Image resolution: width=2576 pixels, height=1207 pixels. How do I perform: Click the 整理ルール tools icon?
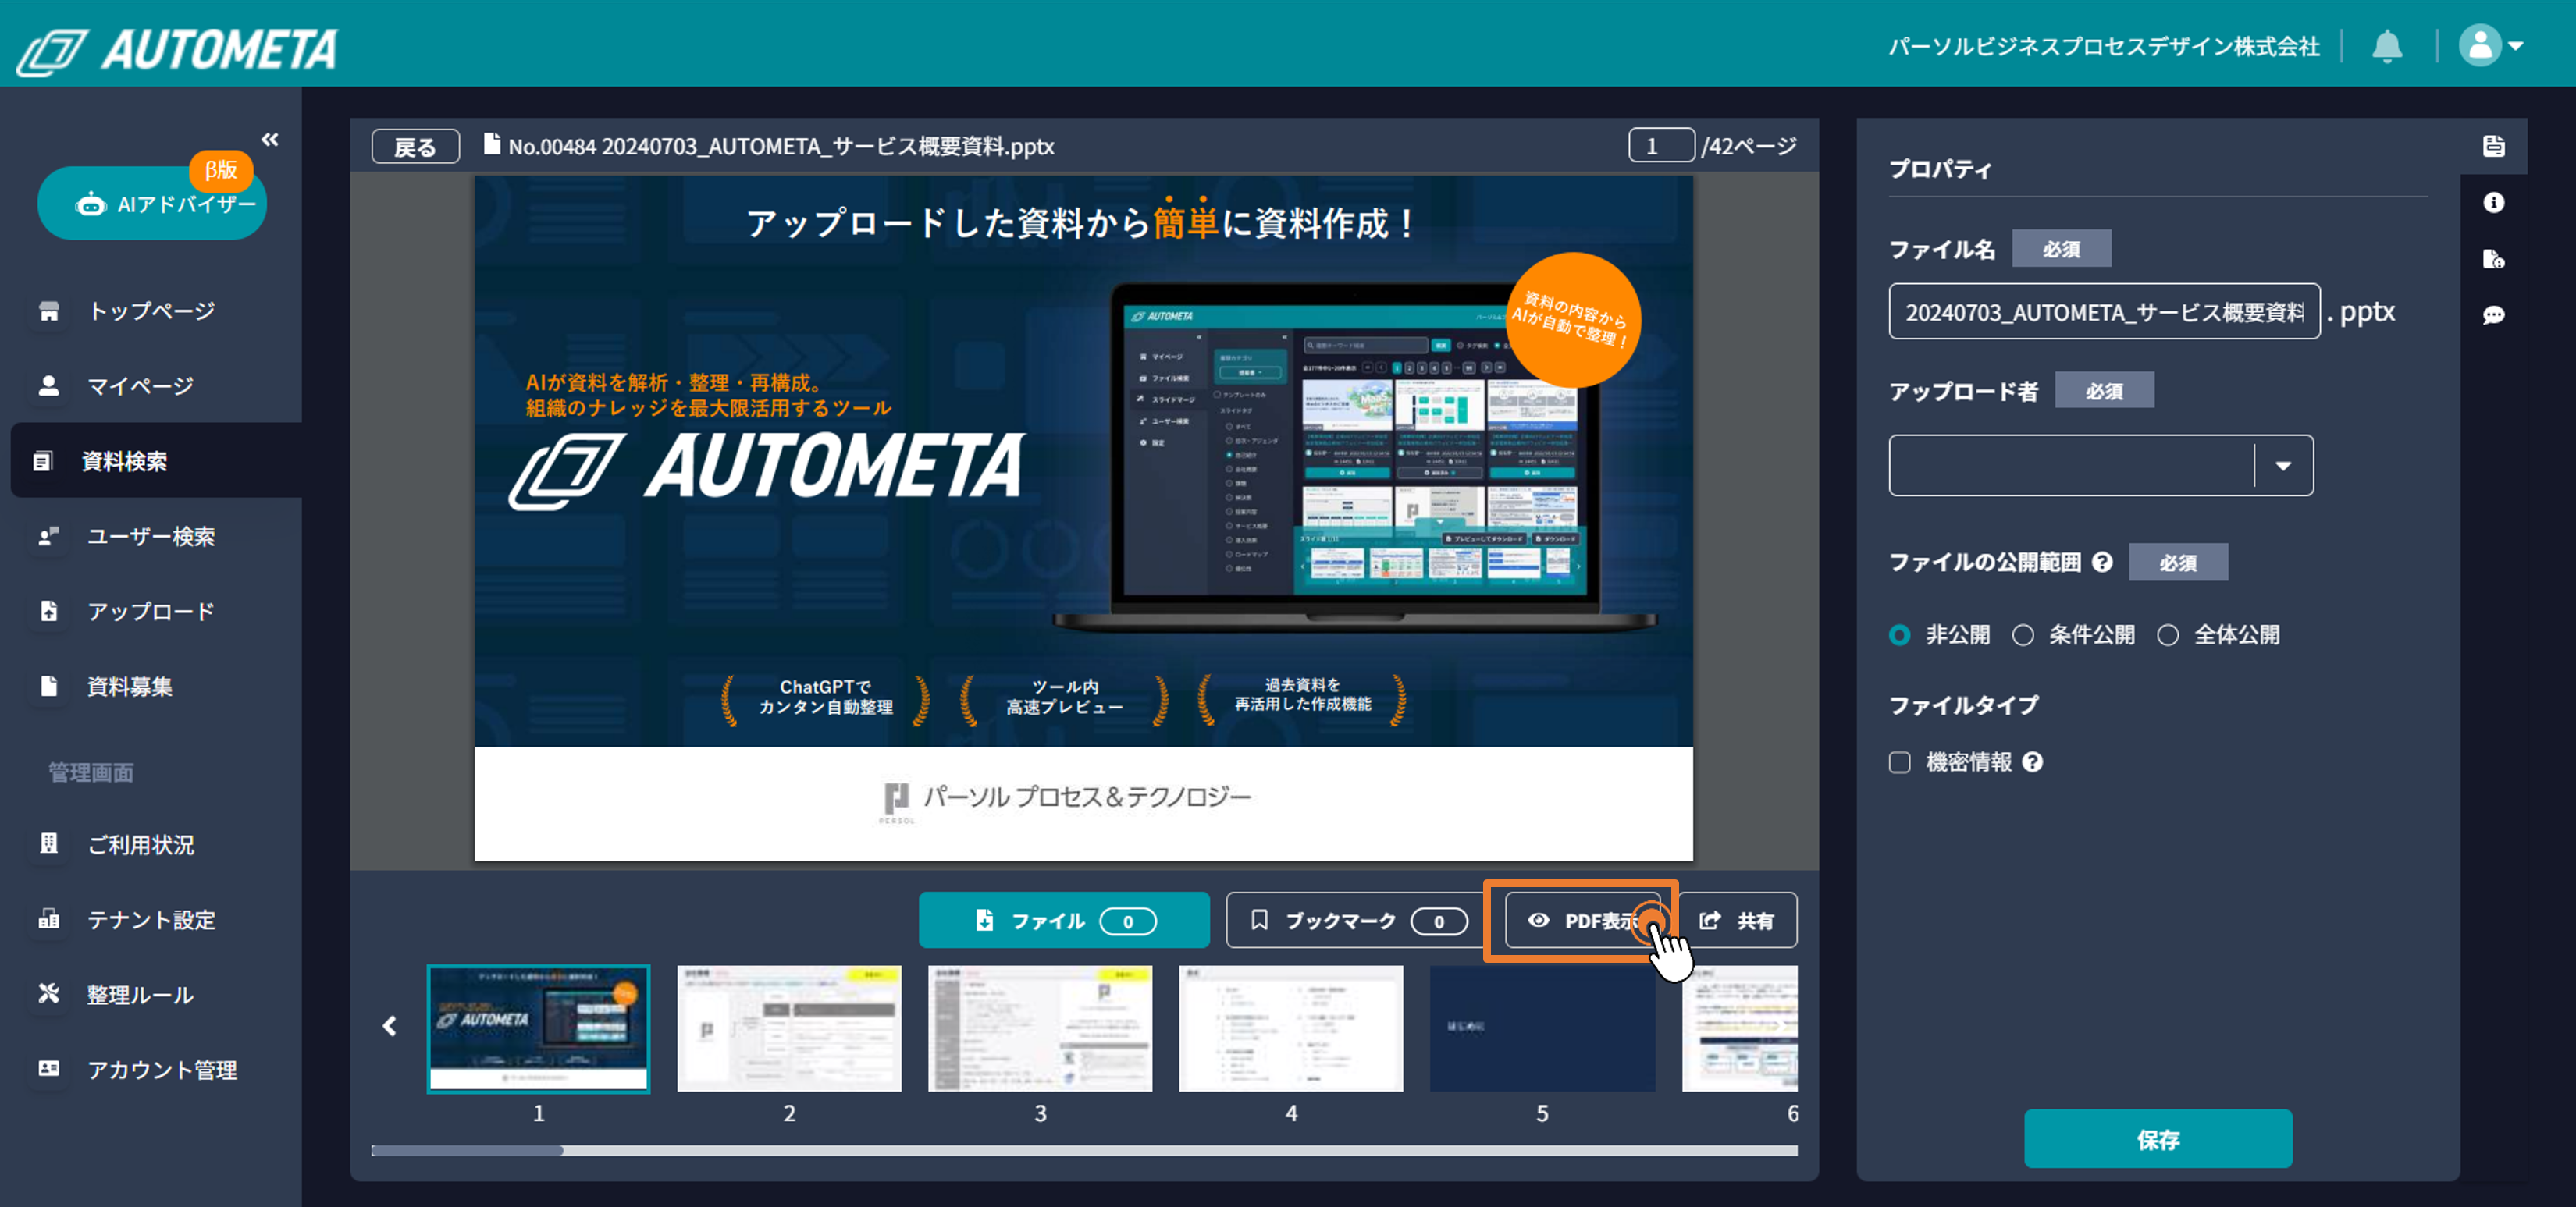[49, 993]
